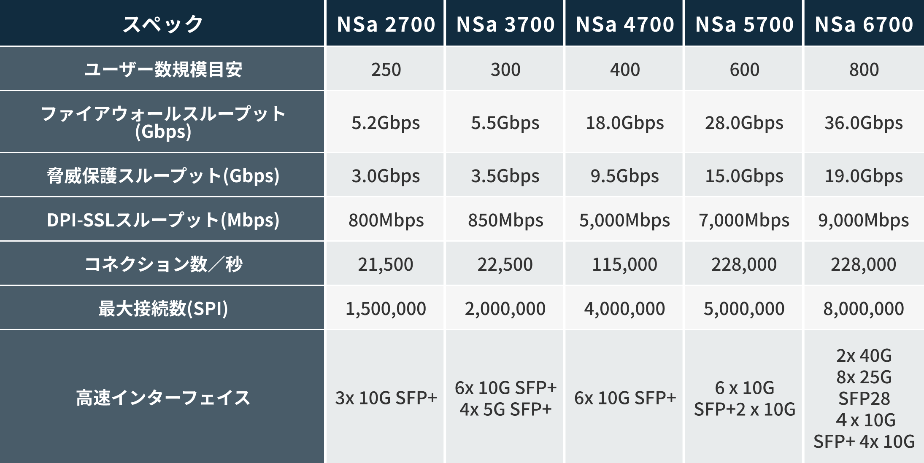Viewport: 924px width, 463px height.
Task: Select the ユーザー数規模目安 row label
Action: (x=162, y=69)
